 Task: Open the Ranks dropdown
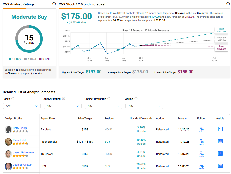point(22,106)
